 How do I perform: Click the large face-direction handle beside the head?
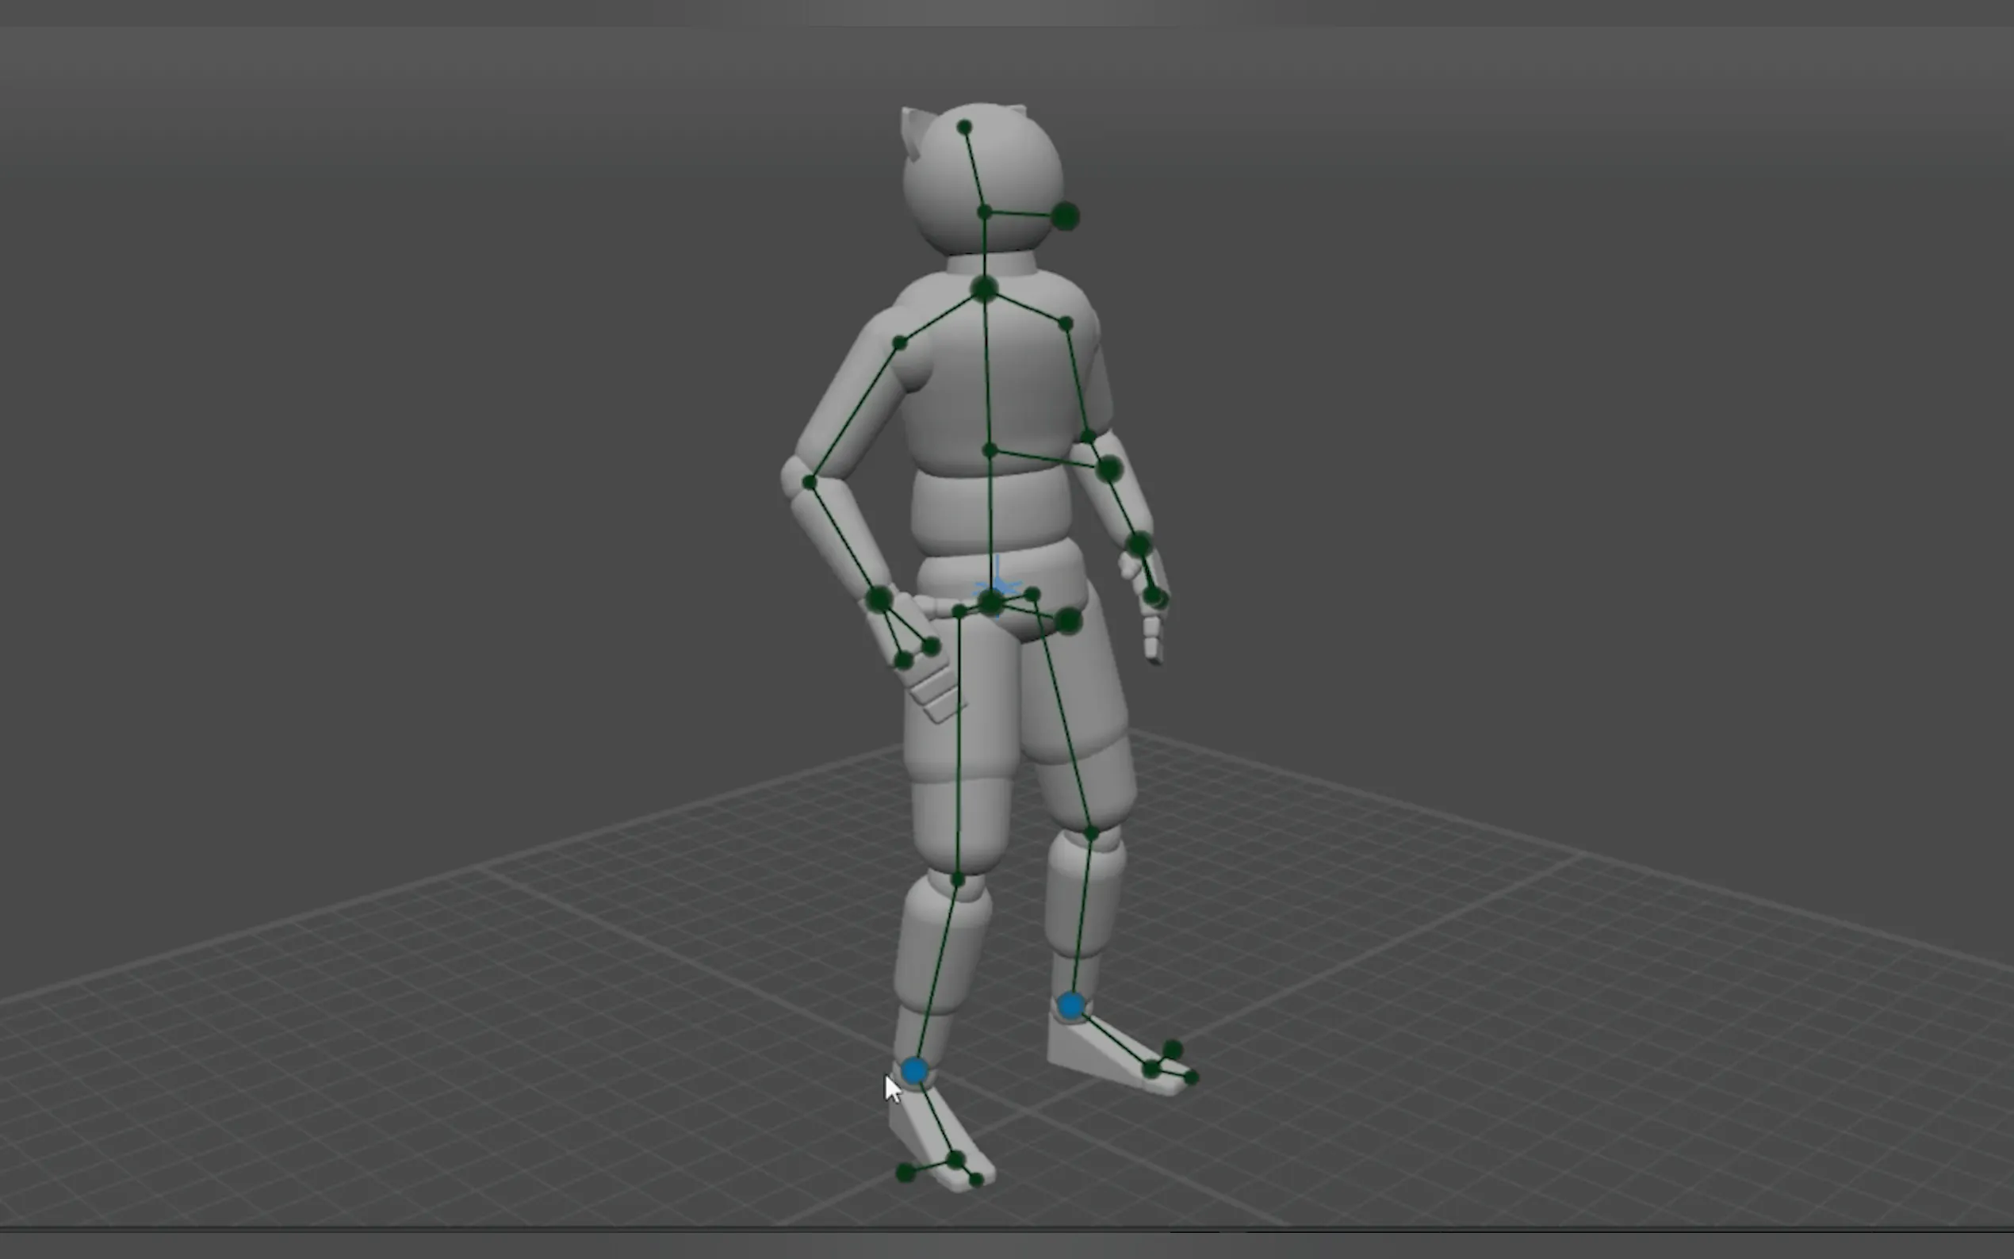coord(1066,216)
